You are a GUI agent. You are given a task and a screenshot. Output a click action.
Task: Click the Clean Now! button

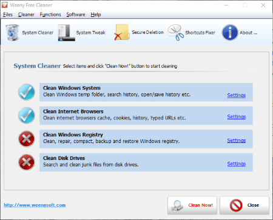192,205
